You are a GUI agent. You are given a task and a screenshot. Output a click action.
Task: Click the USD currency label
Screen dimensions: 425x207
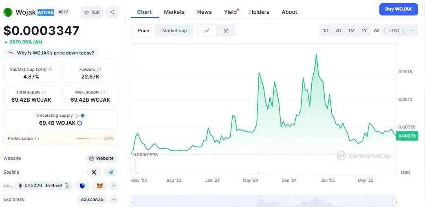click(x=405, y=172)
